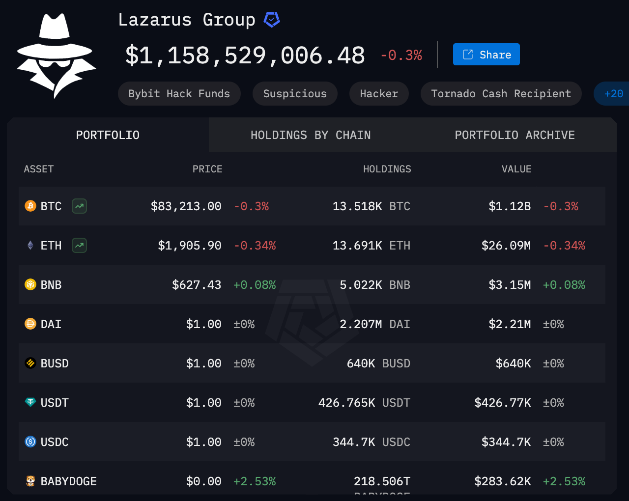Click the BABYDOGE coin icon
This screenshot has width=629, height=501.
pos(30,481)
